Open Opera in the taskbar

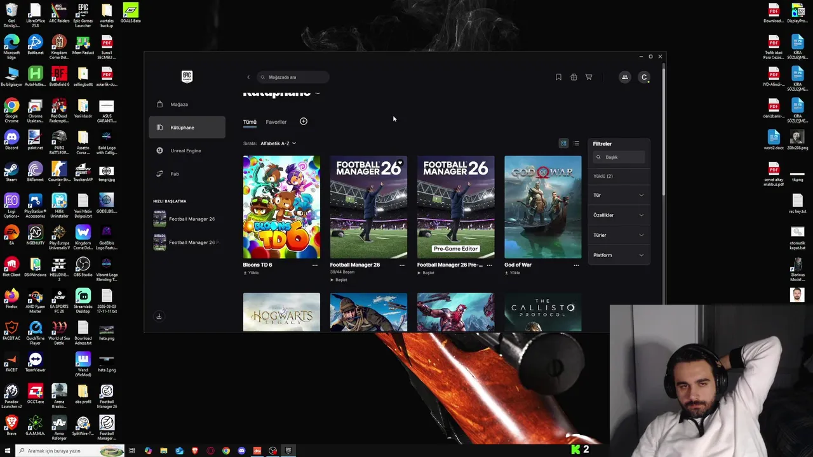tap(210, 451)
